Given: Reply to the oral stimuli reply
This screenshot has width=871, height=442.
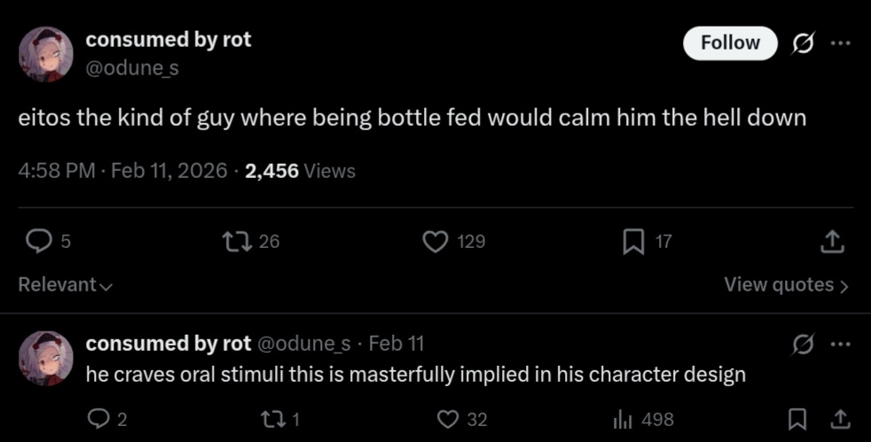Looking at the screenshot, I should click(x=98, y=419).
